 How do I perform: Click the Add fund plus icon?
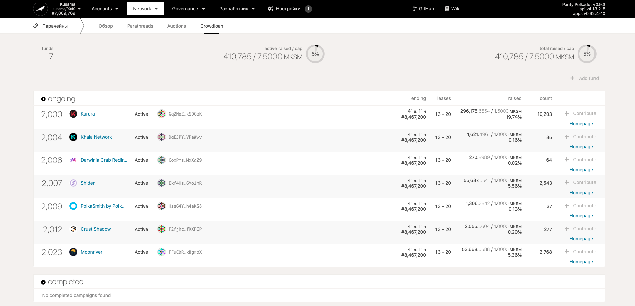[572, 78]
